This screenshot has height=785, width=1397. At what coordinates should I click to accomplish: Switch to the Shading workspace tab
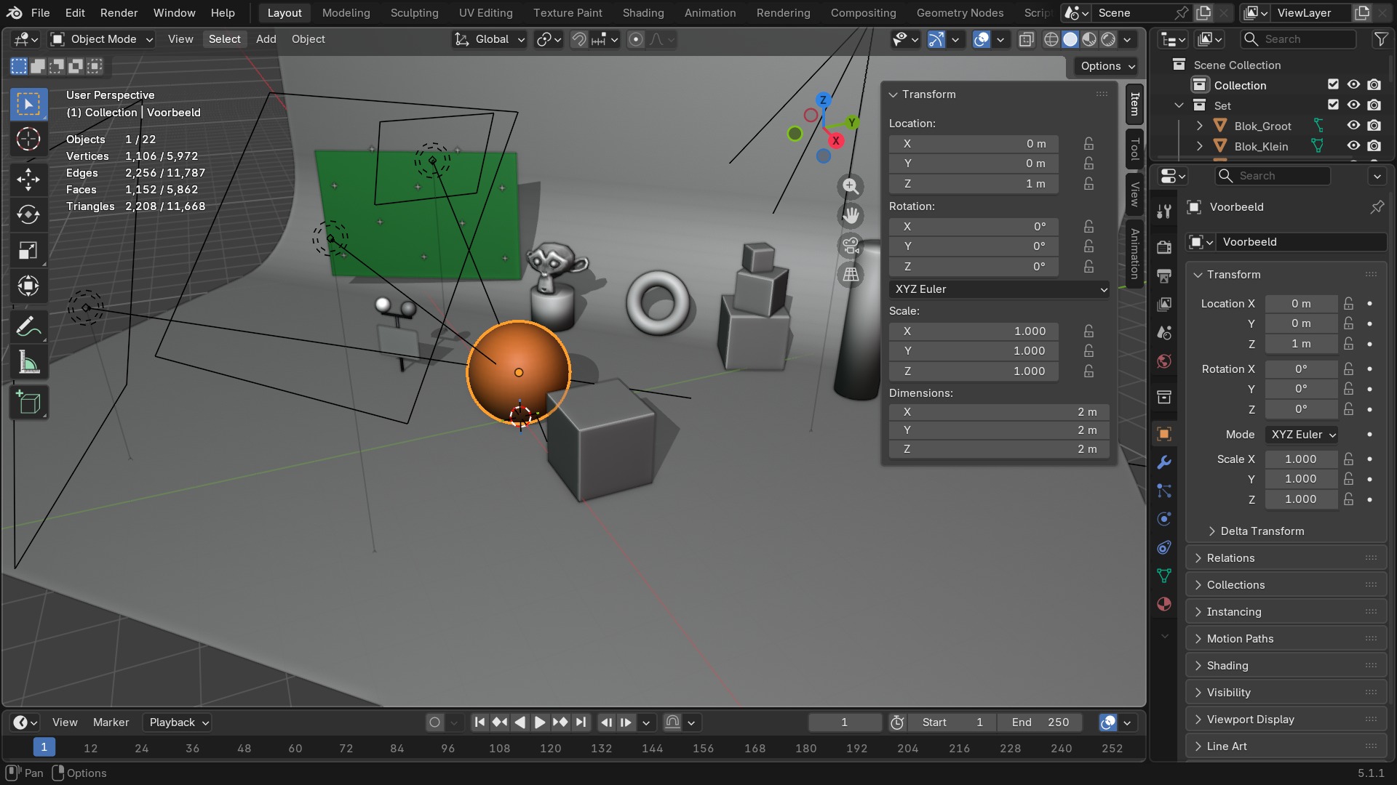[x=642, y=13]
